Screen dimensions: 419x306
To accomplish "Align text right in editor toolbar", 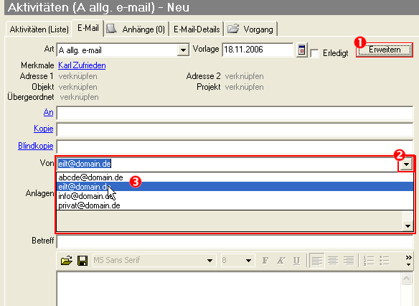I will click(x=349, y=260).
